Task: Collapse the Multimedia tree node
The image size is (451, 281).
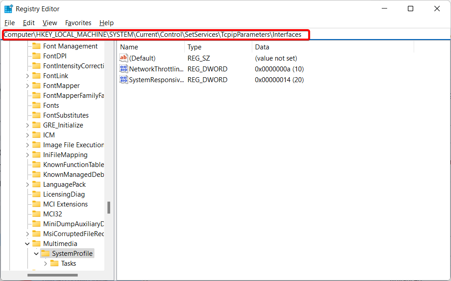Action: coord(27,243)
